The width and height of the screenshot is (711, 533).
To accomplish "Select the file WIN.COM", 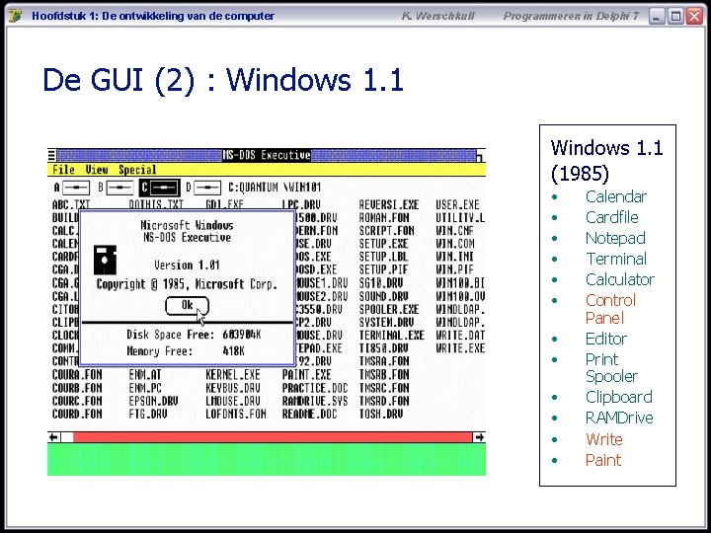I will pos(455,244).
